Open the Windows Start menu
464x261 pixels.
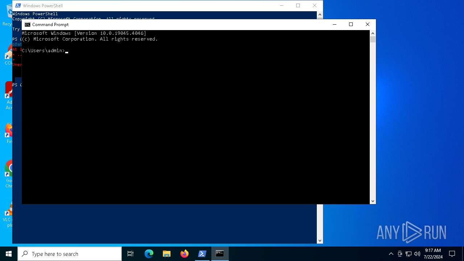coord(9,254)
